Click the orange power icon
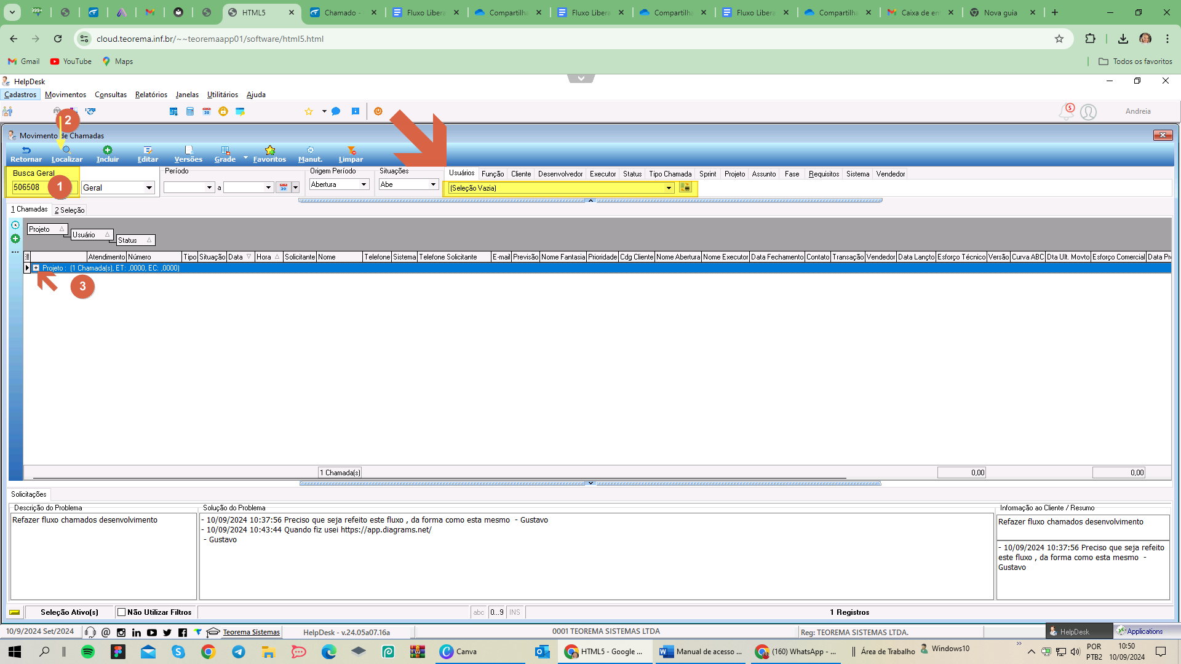 (378, 111)
